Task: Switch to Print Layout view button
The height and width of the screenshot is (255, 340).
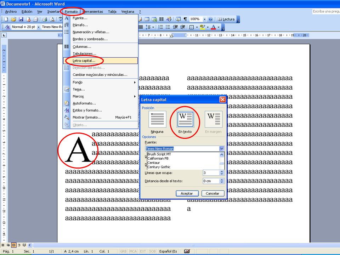Action: (13, 245)
